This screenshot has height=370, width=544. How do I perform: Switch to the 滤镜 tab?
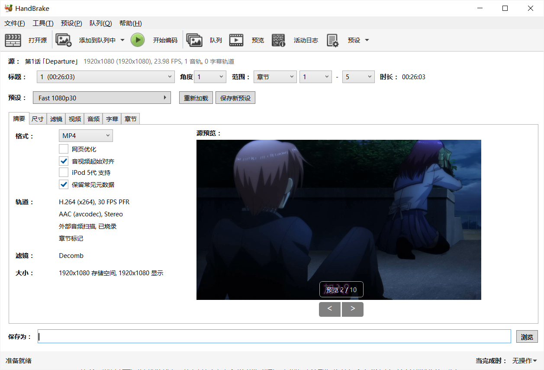56,119
